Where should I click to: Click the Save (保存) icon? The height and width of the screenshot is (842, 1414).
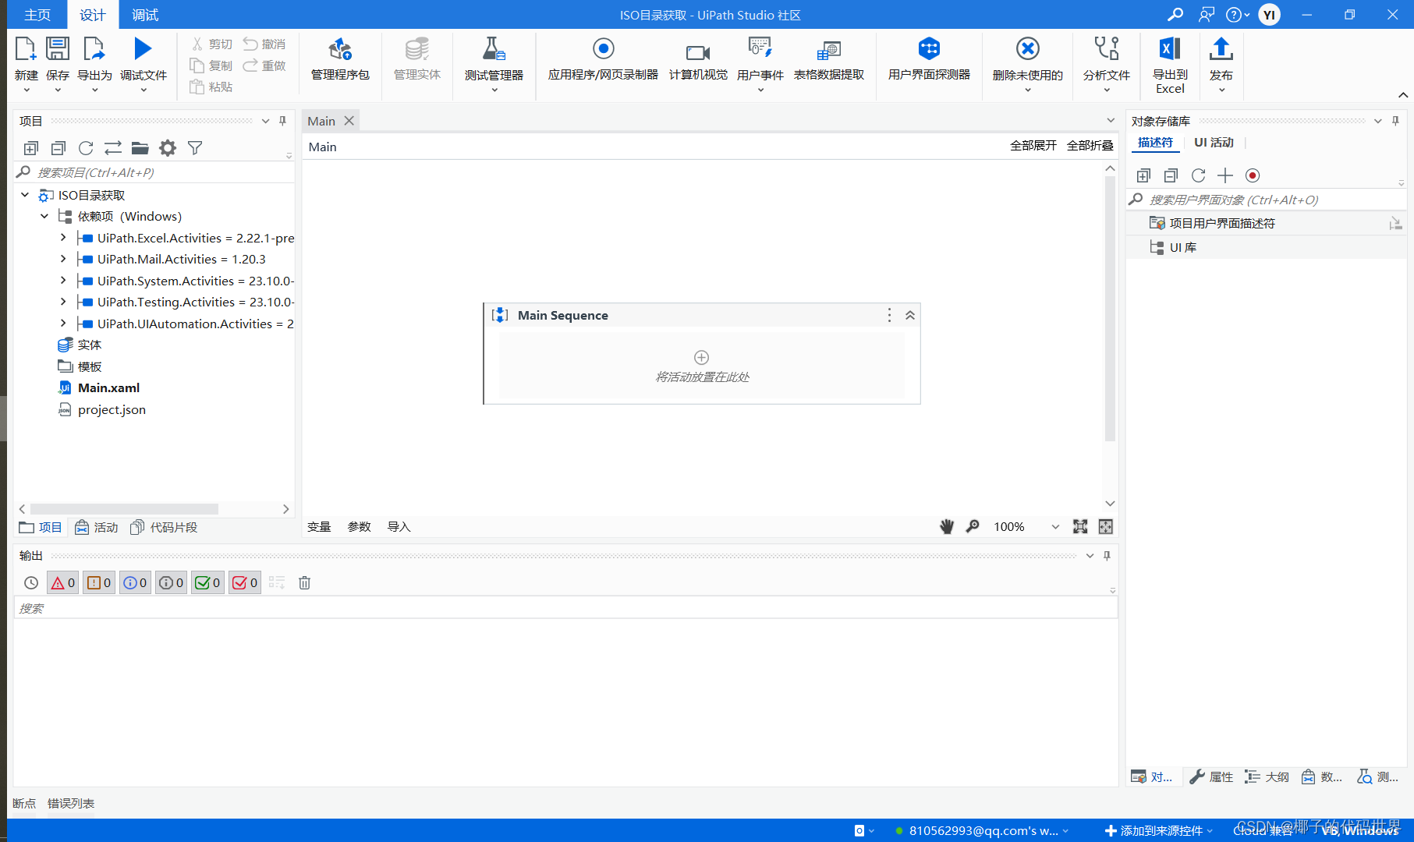[58, 49]
